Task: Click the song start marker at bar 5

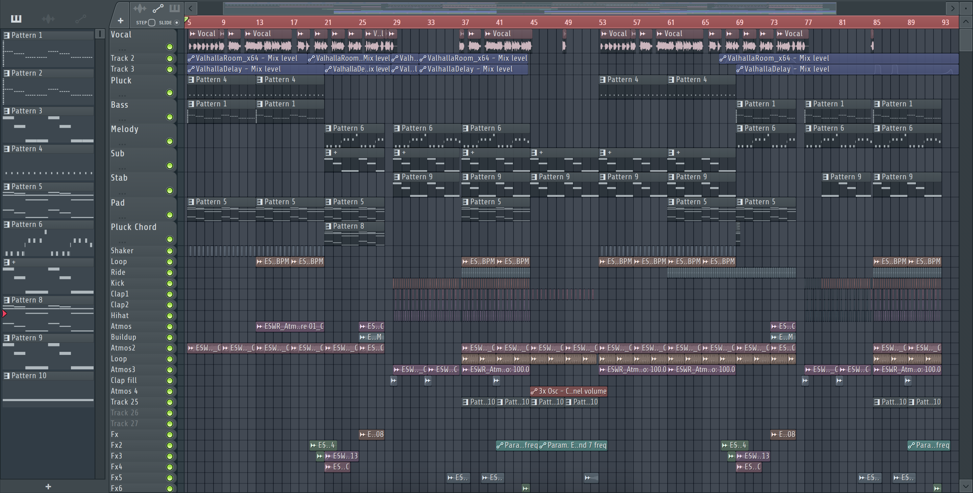Action: (186, 19)
